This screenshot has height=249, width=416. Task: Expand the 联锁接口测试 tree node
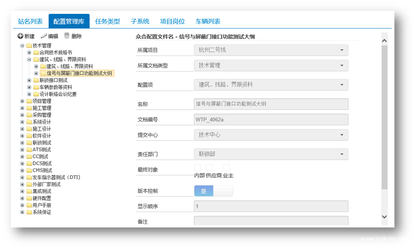[29, 80]
